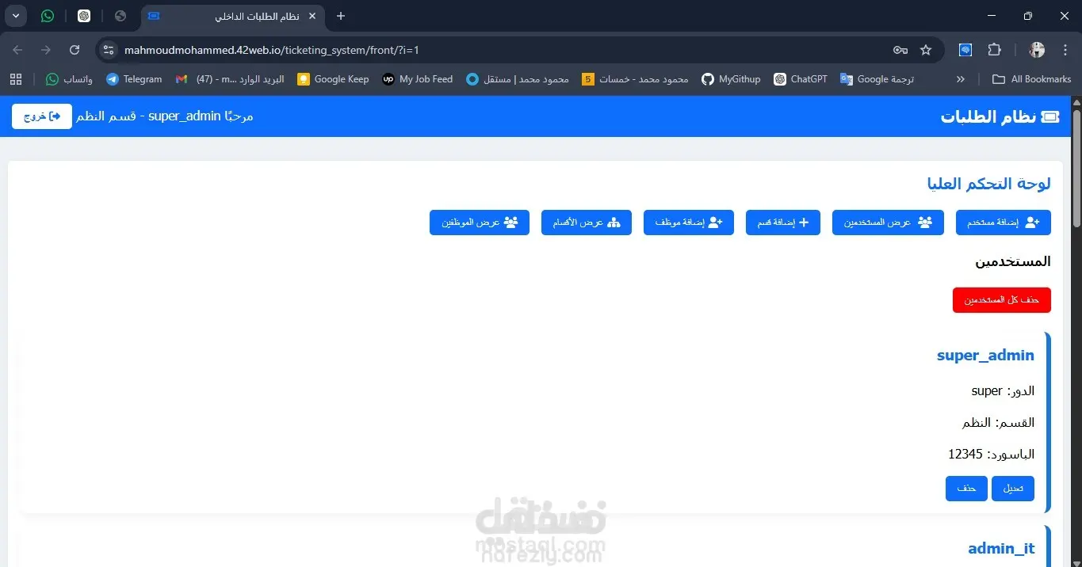Screen dimensions: 1082x567
Task: Click the الباسورد: 12345 text
Action: click(x=991, y=455)
